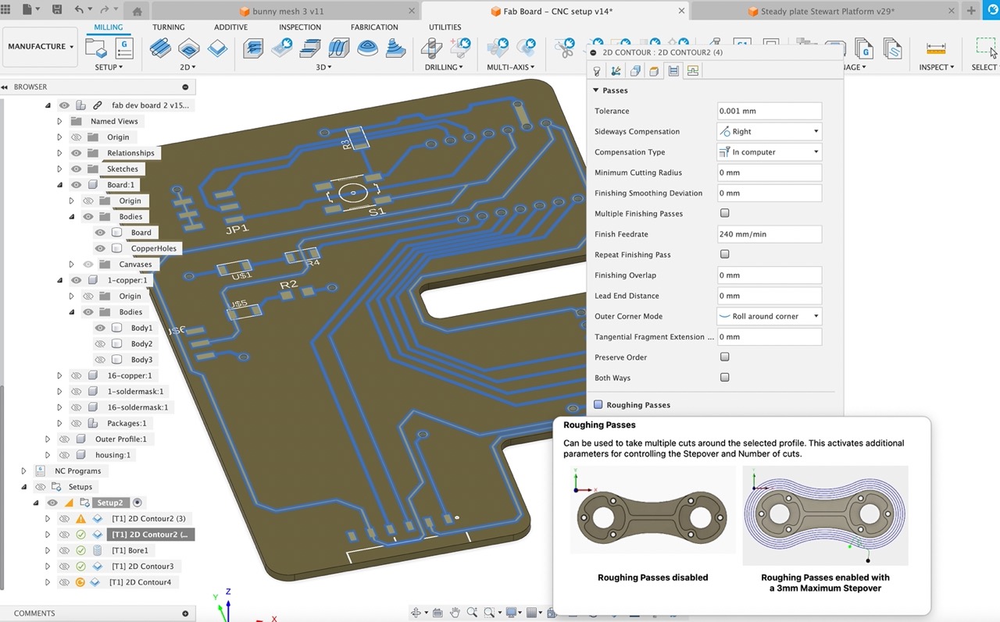Check the Both Ways checkbox

(x=725, y=378)
